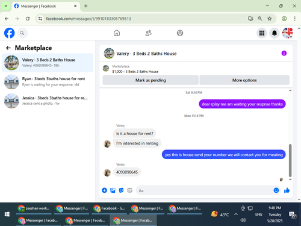Click the chat scroll down arrow
Image resolution: width=301 pixels, height=226 pixels.
coord(290,180)
